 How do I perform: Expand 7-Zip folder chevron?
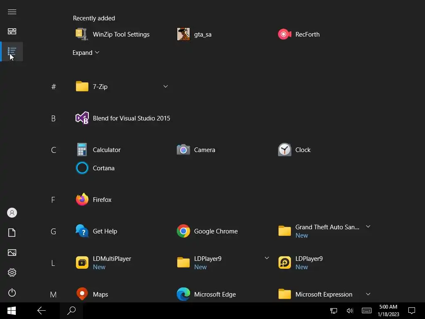(x=165, y=86)
